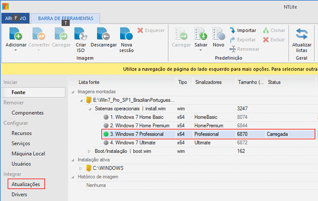Switch to Barra de Ferramentas tab

pos(65,19)
